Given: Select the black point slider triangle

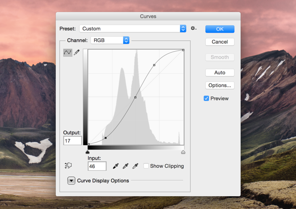Looking at the screenshot, I should click(x=87, y=152).
